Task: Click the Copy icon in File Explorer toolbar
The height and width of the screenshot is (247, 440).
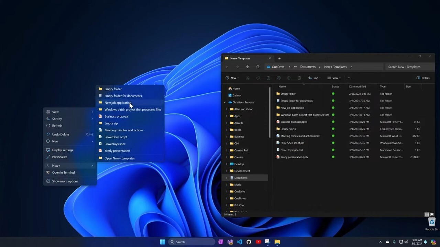Action: click(258, 78)
